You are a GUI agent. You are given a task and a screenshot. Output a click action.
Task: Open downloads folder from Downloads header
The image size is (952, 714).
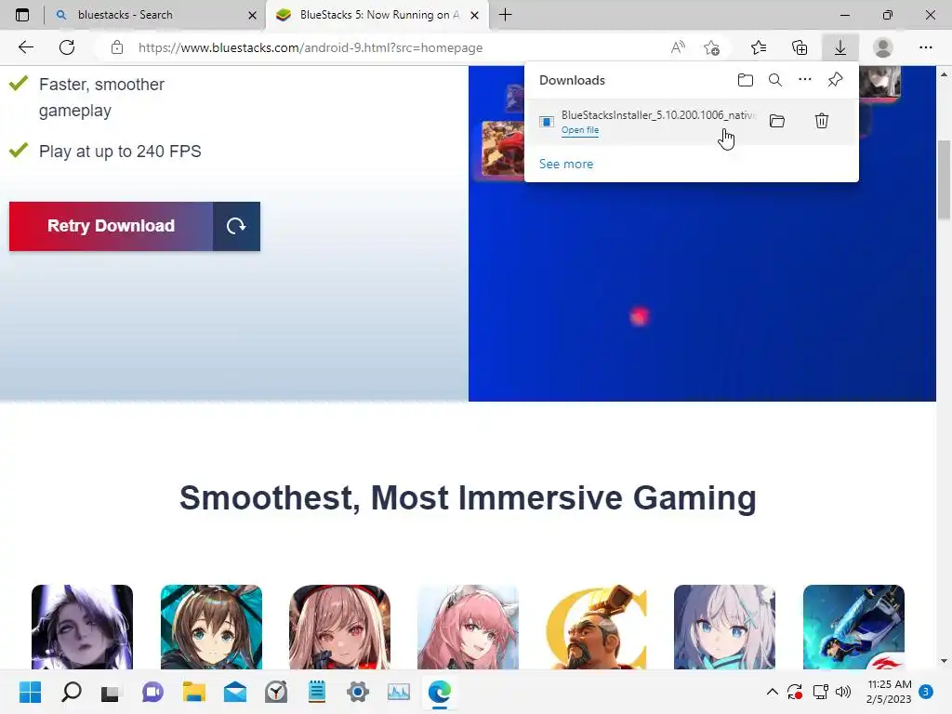tap(746, 80)
